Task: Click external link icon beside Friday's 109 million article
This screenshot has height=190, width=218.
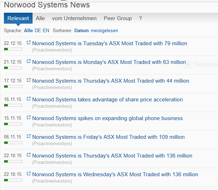Action: point(29,137)
